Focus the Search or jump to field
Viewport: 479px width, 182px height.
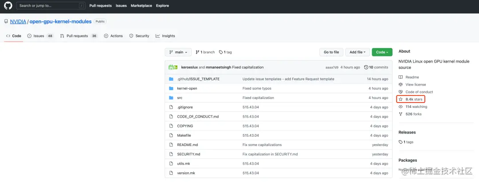point(51,5)
